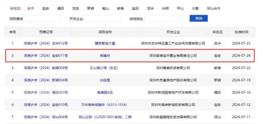
Task: Click approval date 2024-07-11
Action: pos(241,117)
